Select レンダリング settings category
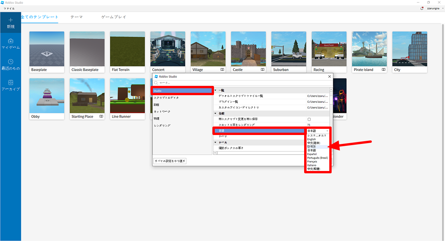Image resolution: width=445 pixels, height=241 pixels. pos(183,125)
